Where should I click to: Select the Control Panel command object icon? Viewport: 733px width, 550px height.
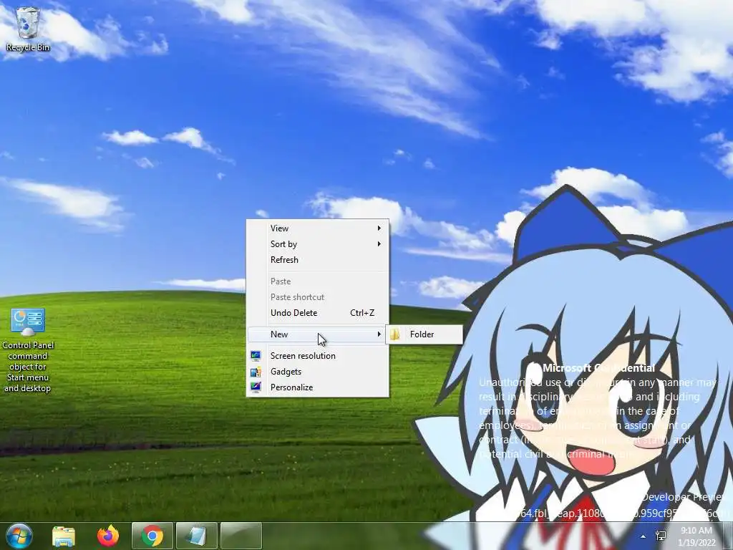click(28, 349)
